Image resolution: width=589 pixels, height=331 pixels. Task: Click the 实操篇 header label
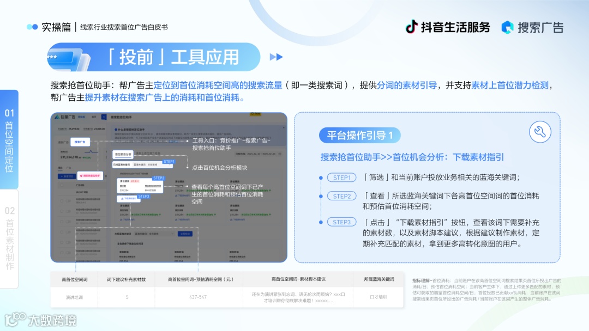56,27
